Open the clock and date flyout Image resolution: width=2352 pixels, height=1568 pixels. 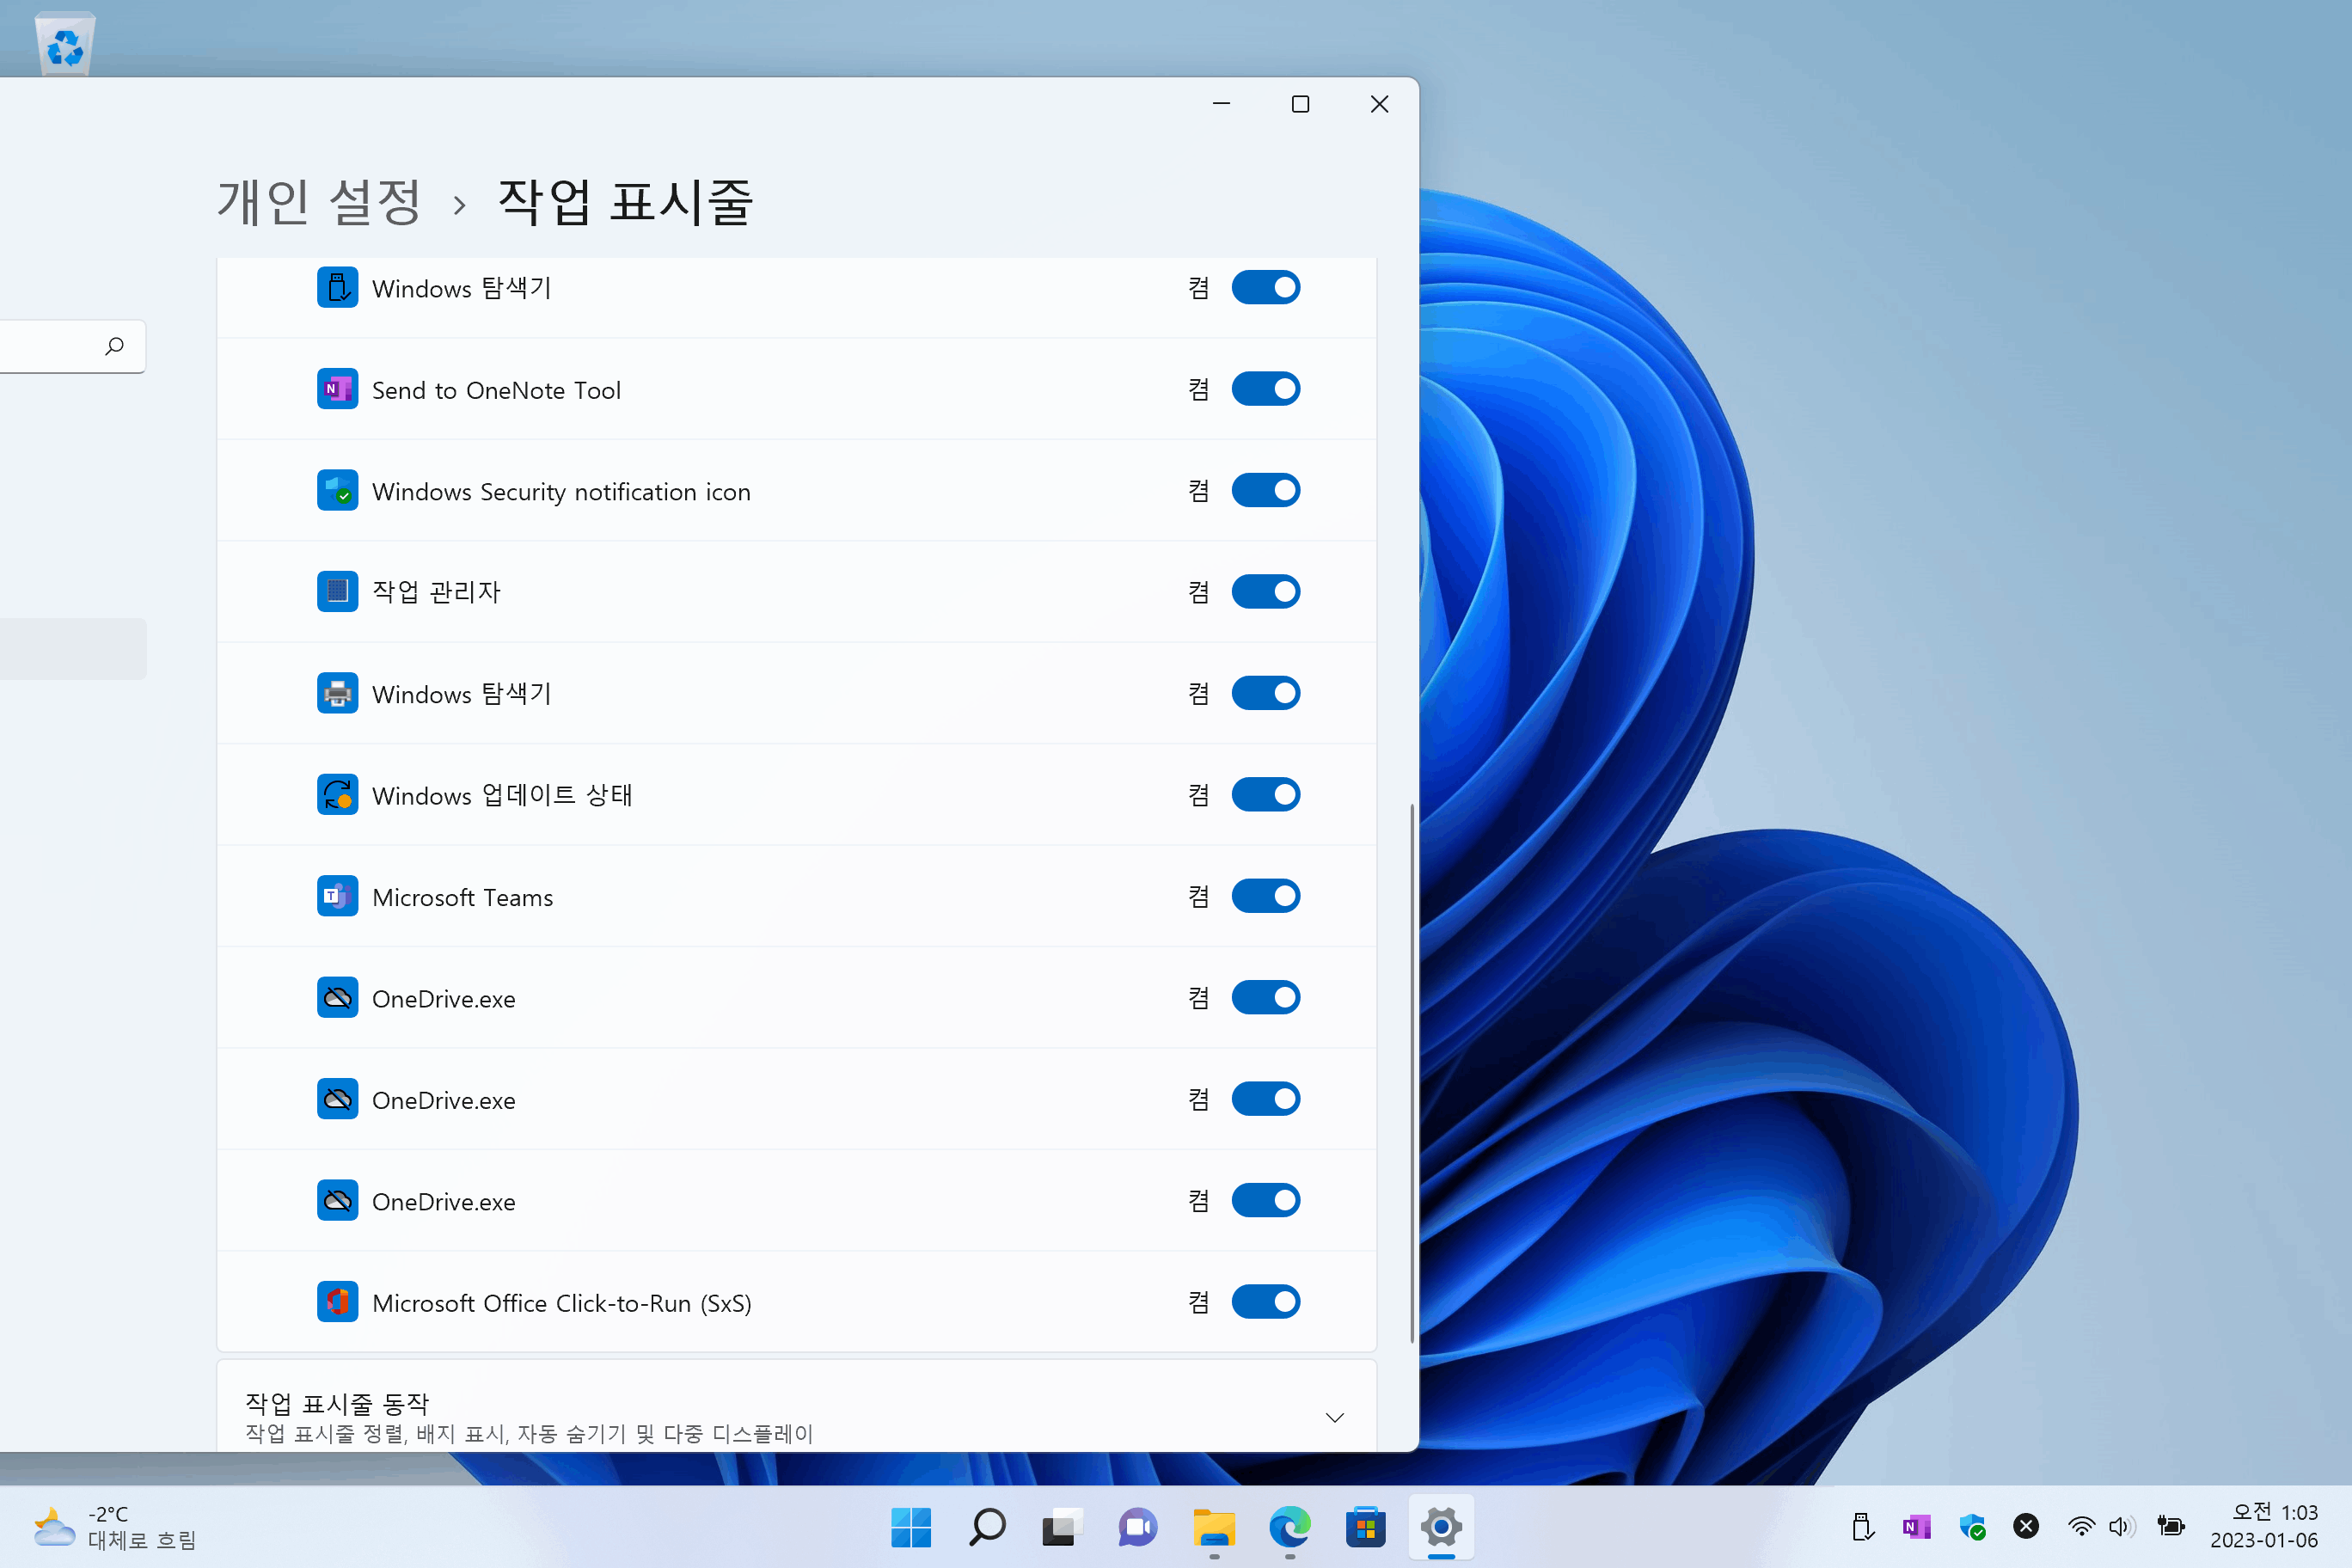[2264, 1527]
